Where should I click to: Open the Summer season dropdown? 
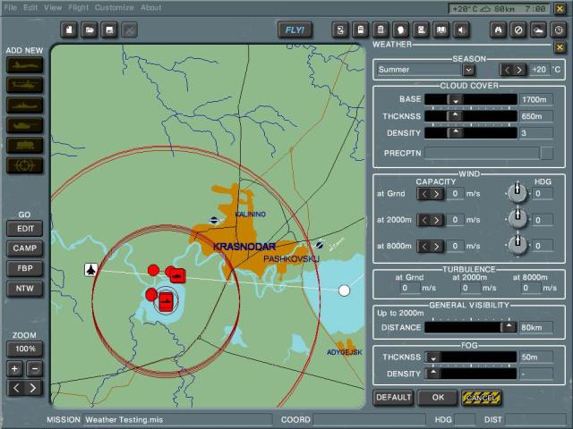point(468,70)
